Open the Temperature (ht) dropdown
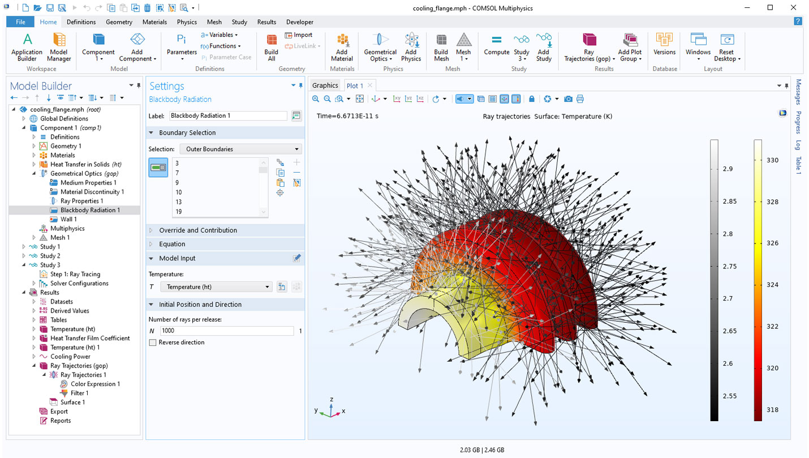Viewport: 809px width, 458px height. (216, 287)
